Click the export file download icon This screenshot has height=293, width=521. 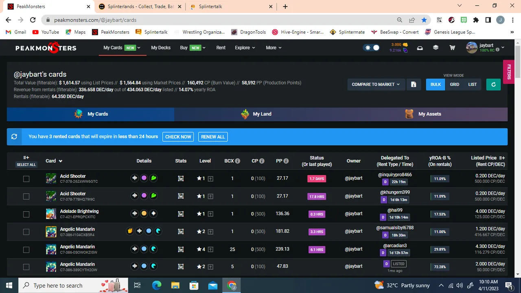click(414, 84)
